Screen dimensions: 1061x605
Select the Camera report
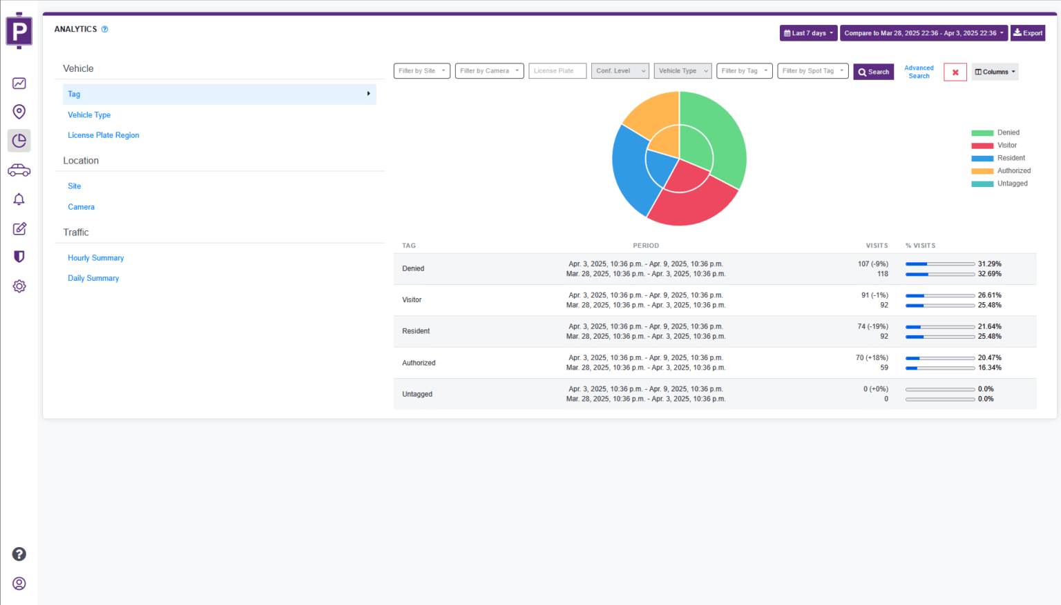(x=82, y=207)
